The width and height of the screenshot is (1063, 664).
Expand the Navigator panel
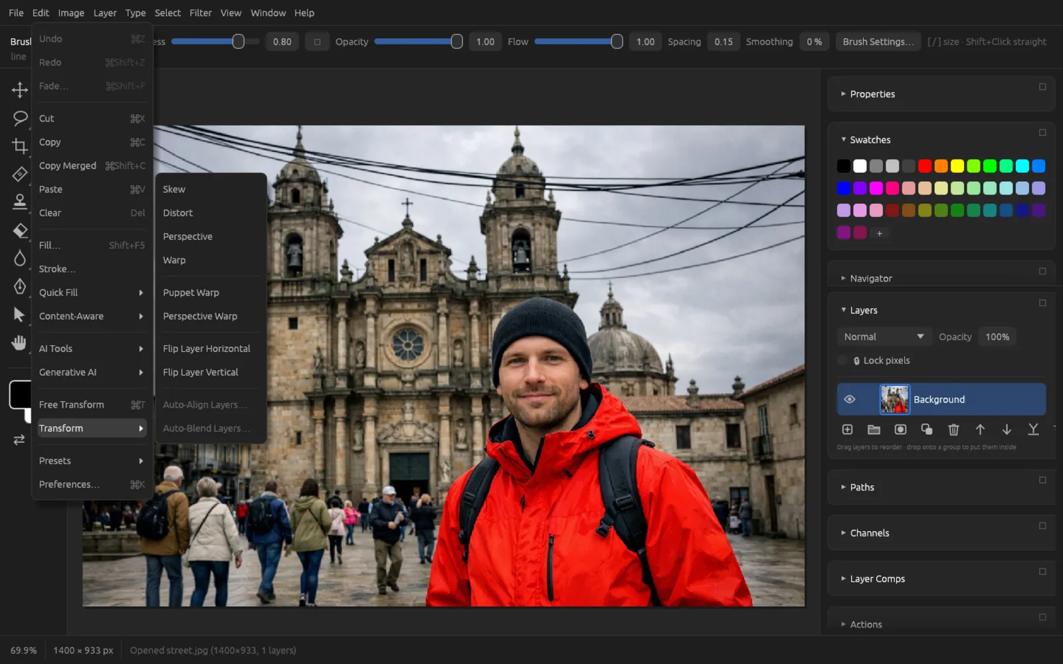[843, 278]
